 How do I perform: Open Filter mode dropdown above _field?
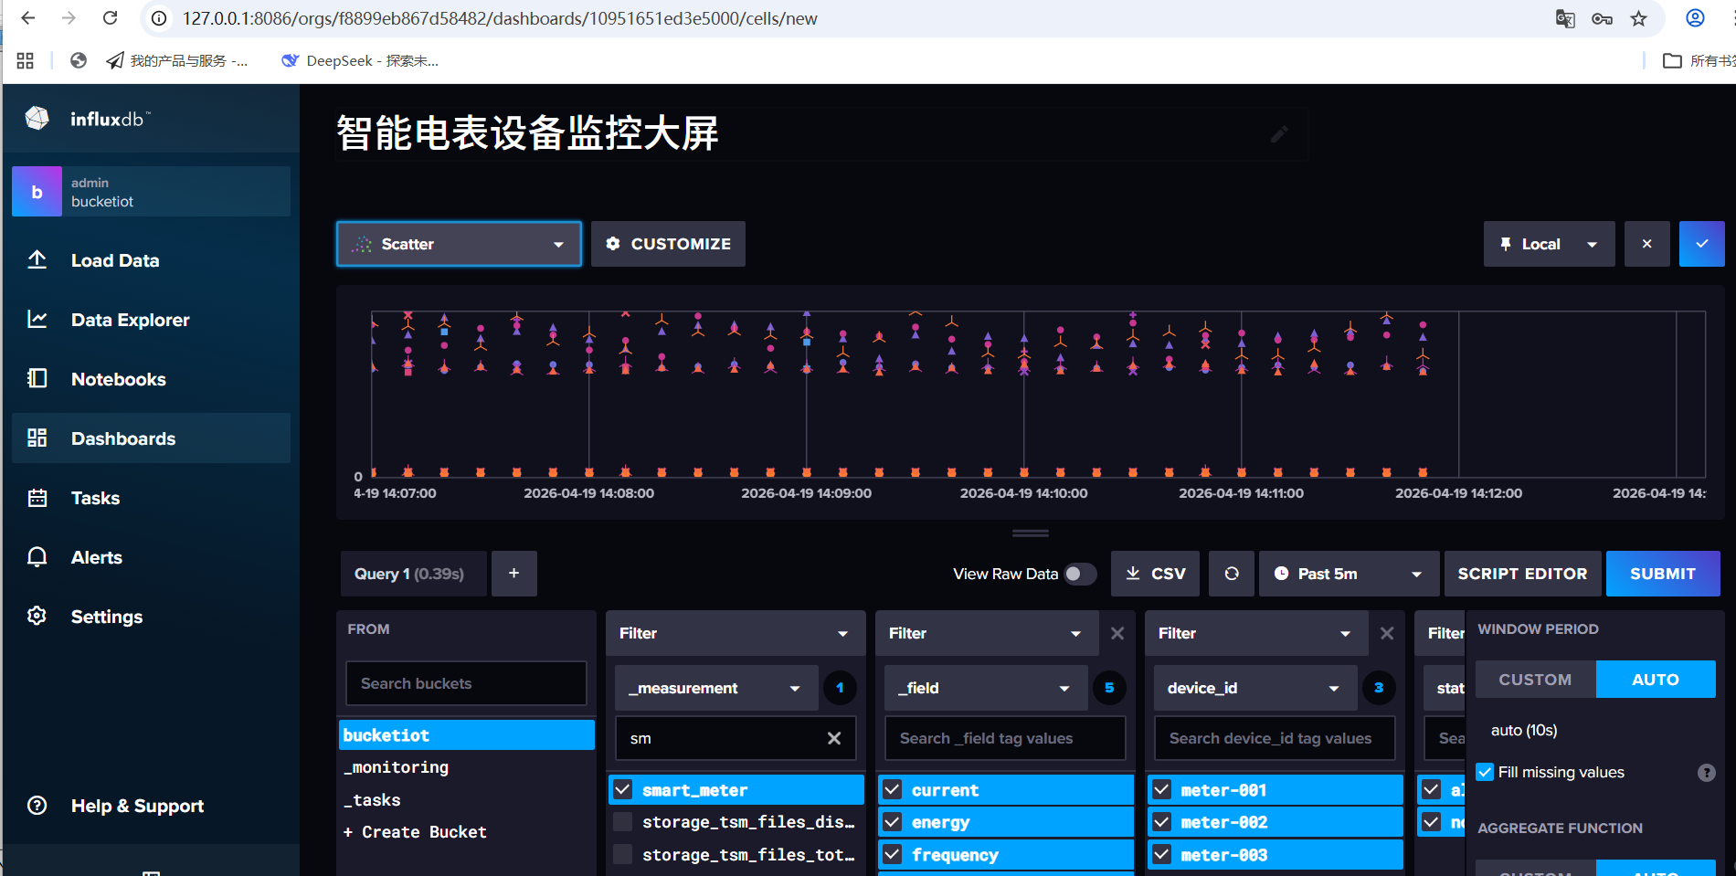(987, 633)
